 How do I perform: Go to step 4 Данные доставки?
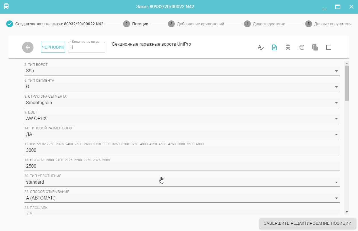point(265,24)
